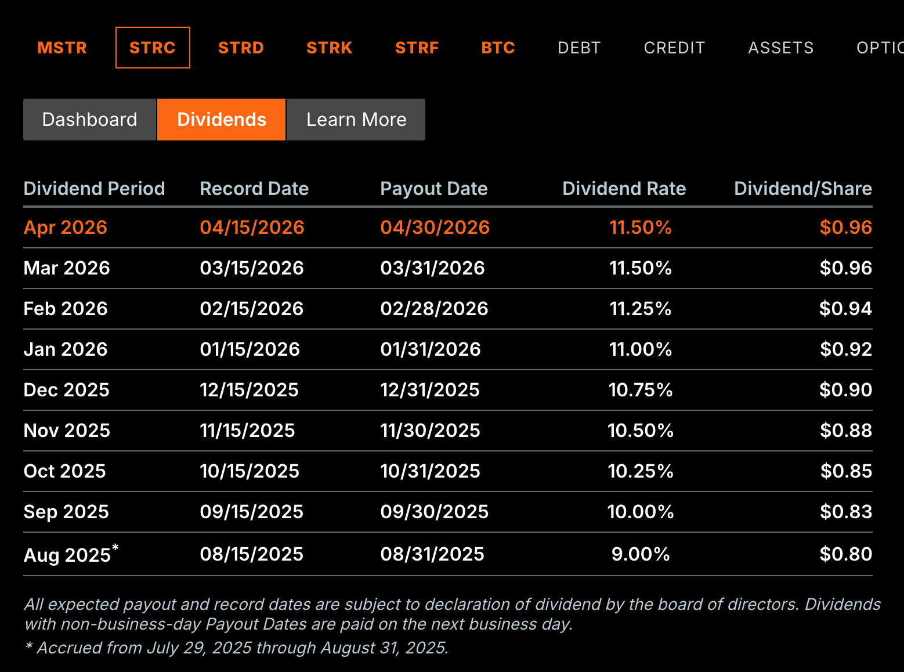Select the Oct 2025 dividend period

64,471
